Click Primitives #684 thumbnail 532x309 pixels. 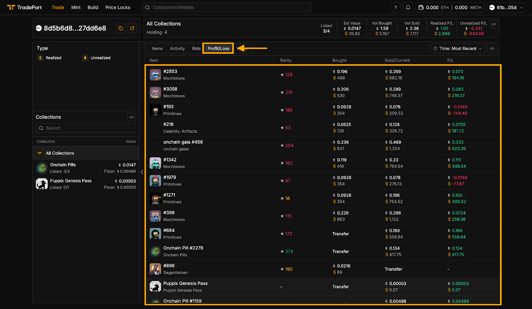[x=155, y=234]
